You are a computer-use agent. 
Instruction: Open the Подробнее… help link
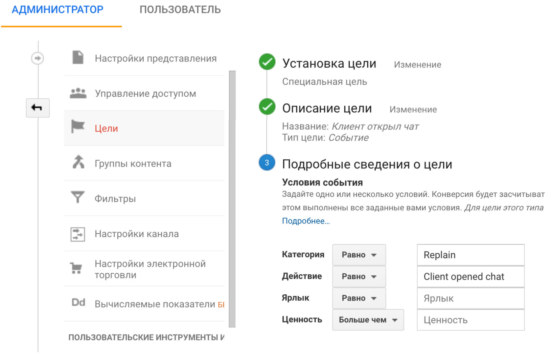tap(306, 221)
